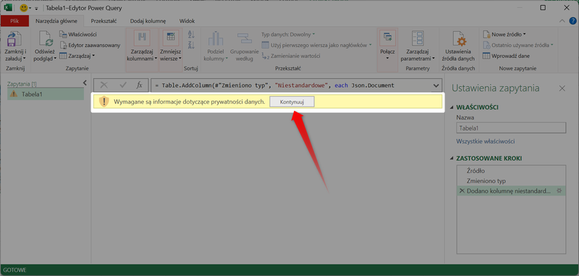Open the Przekształć ribbon tab

(104, 21)
